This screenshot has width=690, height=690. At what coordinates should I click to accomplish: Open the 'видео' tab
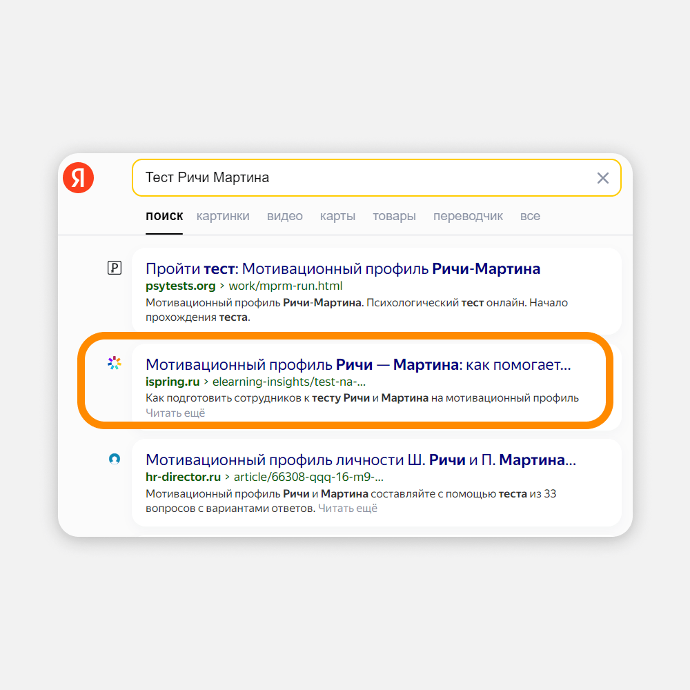tap(285, 216)
